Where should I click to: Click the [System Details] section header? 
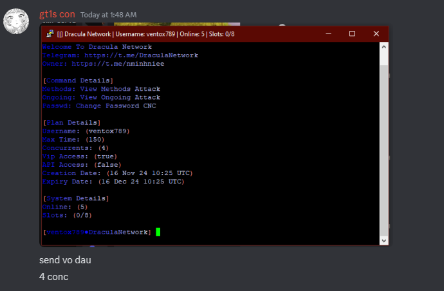[75, 198]
